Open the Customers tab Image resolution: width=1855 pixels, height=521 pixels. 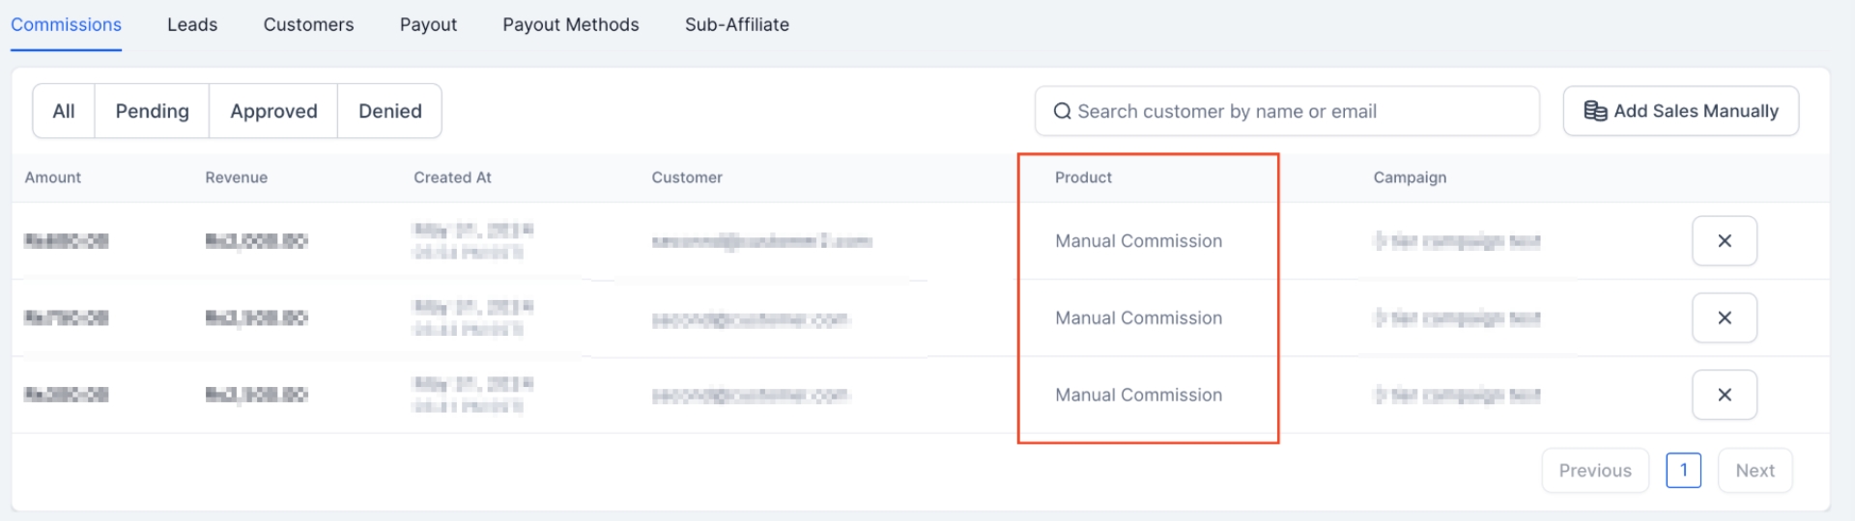tap(308, 25)
